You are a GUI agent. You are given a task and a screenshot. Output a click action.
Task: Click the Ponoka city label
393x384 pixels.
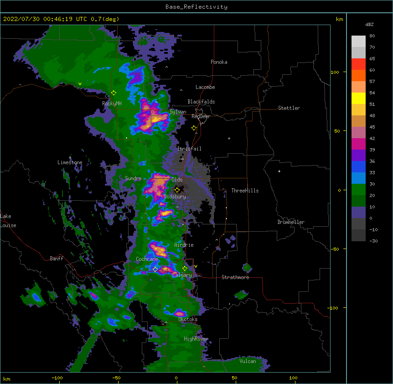point(219,62)
